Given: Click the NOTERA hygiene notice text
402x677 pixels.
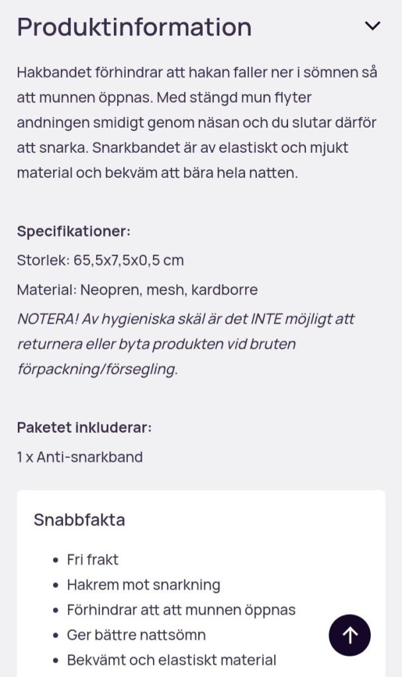Looking at the screenshot, I should coord(185,344).
